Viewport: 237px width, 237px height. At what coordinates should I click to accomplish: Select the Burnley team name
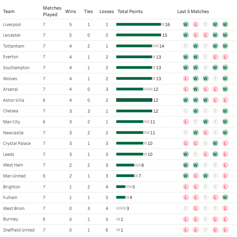pos(11,219)
